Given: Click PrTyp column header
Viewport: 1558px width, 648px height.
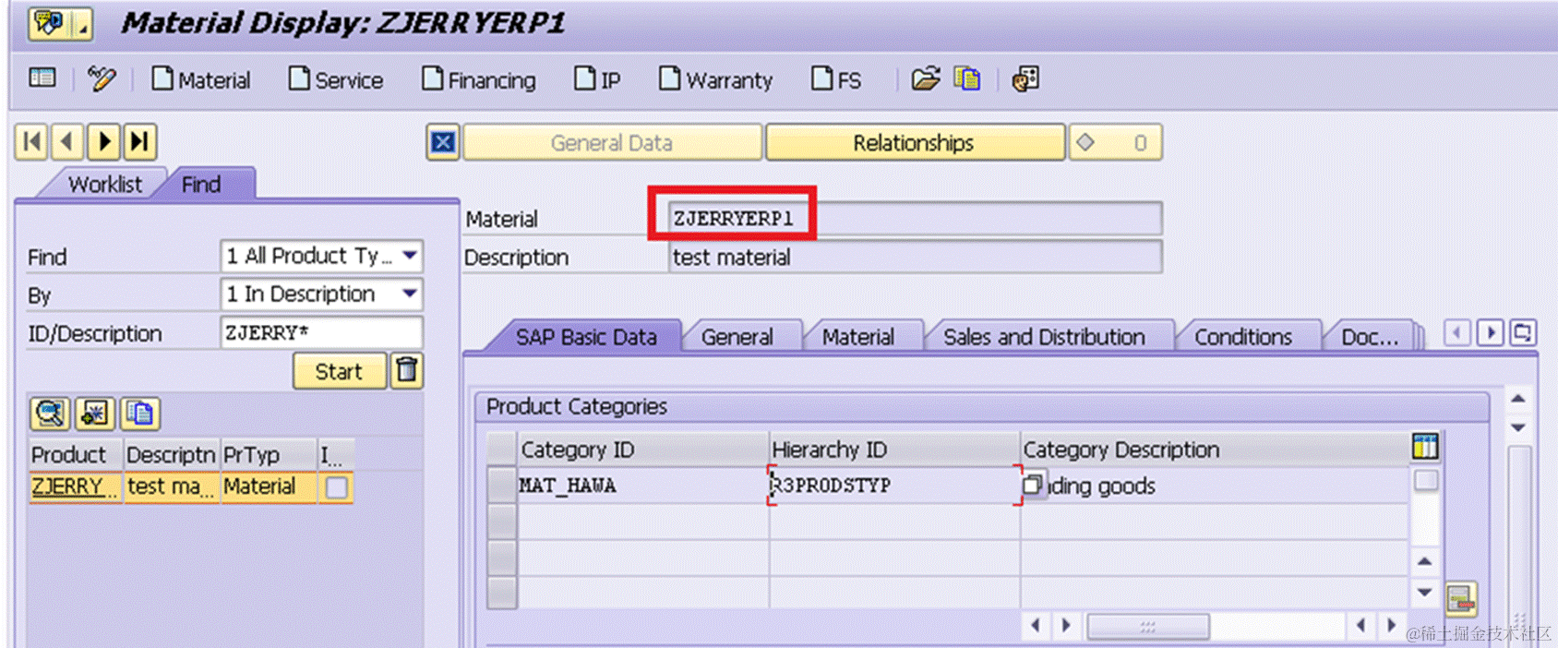Looking at the screenshot, I should click(x=268, y=454).
